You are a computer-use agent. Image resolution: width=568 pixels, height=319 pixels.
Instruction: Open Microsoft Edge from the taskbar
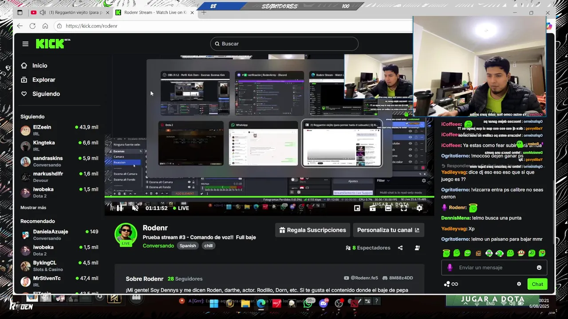[261, 303]
